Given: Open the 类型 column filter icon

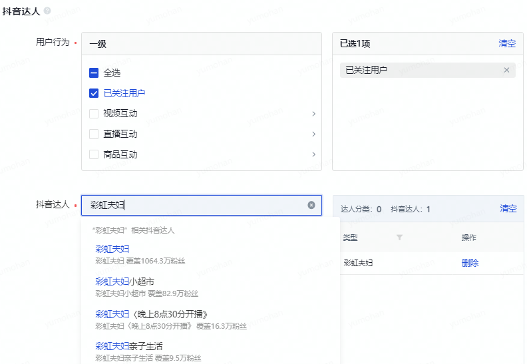Looking at the screenshot, I should click(399, 238).
